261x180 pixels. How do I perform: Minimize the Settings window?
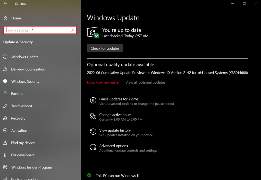232,4
